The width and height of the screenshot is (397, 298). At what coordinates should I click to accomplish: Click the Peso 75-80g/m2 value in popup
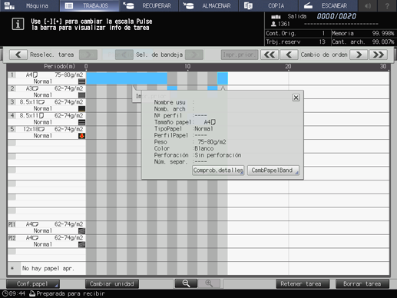point(212,142)
